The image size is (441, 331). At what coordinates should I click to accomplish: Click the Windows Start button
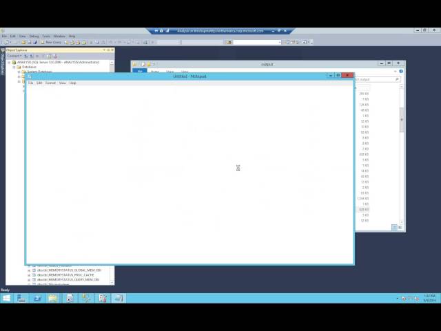(6, 298)
